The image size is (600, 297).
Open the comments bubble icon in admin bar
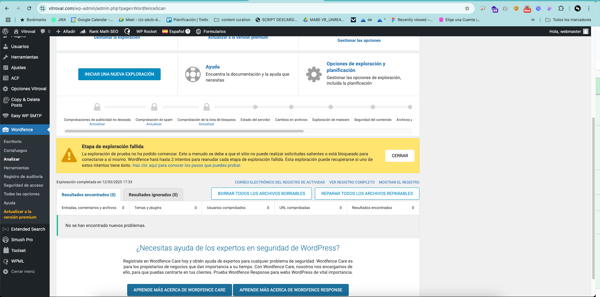click(x=43, y=31)
